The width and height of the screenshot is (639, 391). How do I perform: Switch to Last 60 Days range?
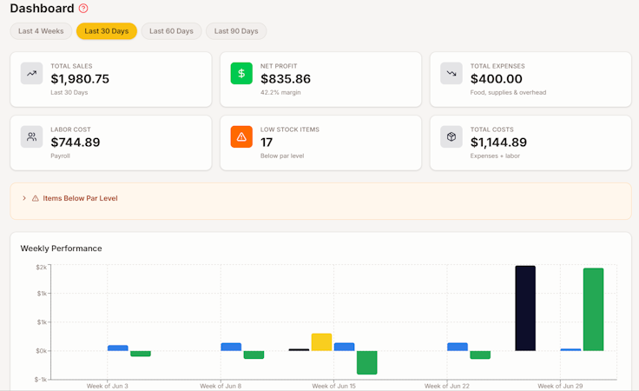pyautogui.click(x=171, y=31)
